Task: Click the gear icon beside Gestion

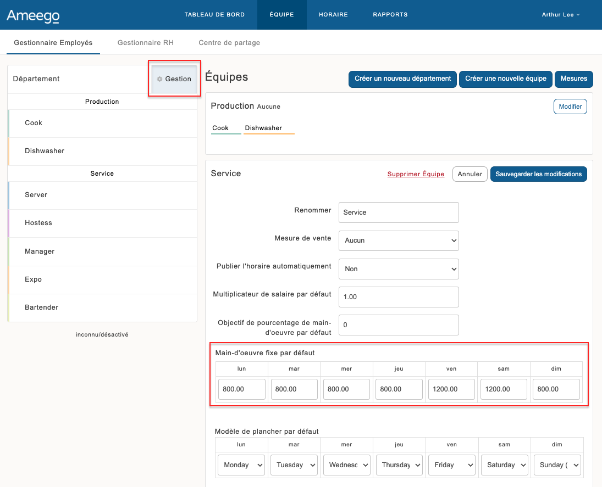Action: click(159, 79)
